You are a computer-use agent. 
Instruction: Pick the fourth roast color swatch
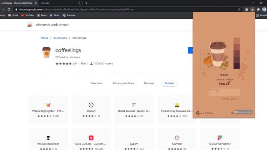coord(237,60)
